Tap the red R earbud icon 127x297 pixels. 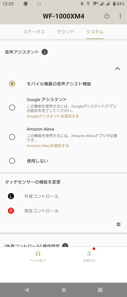click(11, 211)
